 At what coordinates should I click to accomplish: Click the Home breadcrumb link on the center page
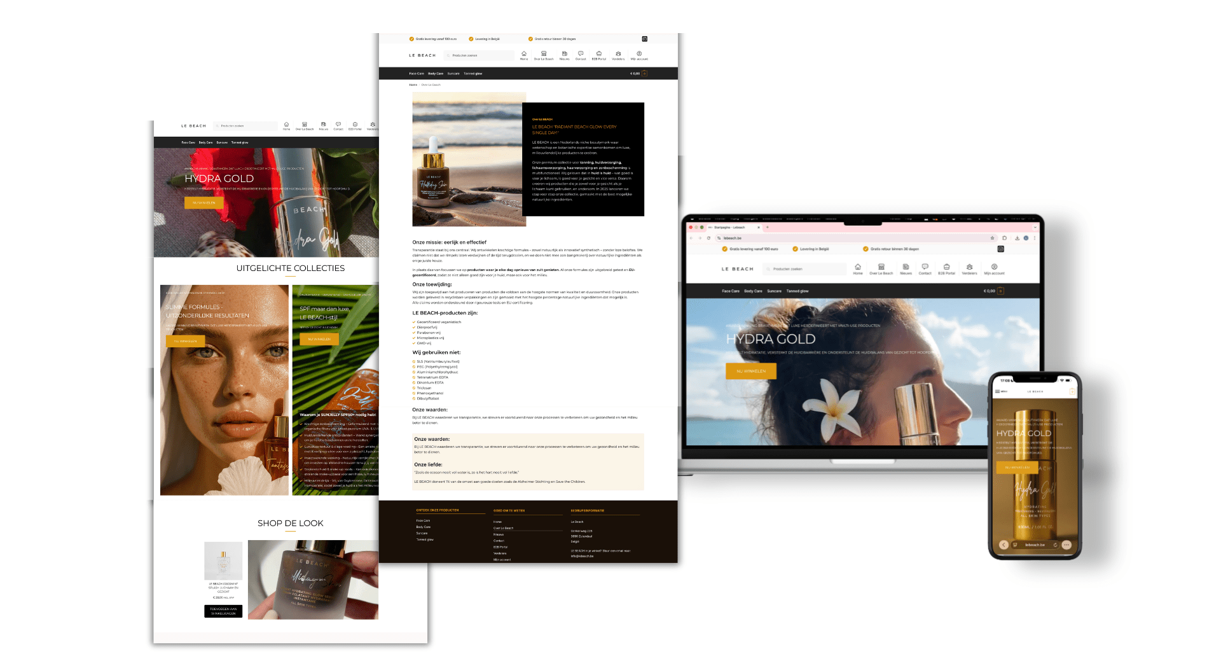[x=413, y=85]
